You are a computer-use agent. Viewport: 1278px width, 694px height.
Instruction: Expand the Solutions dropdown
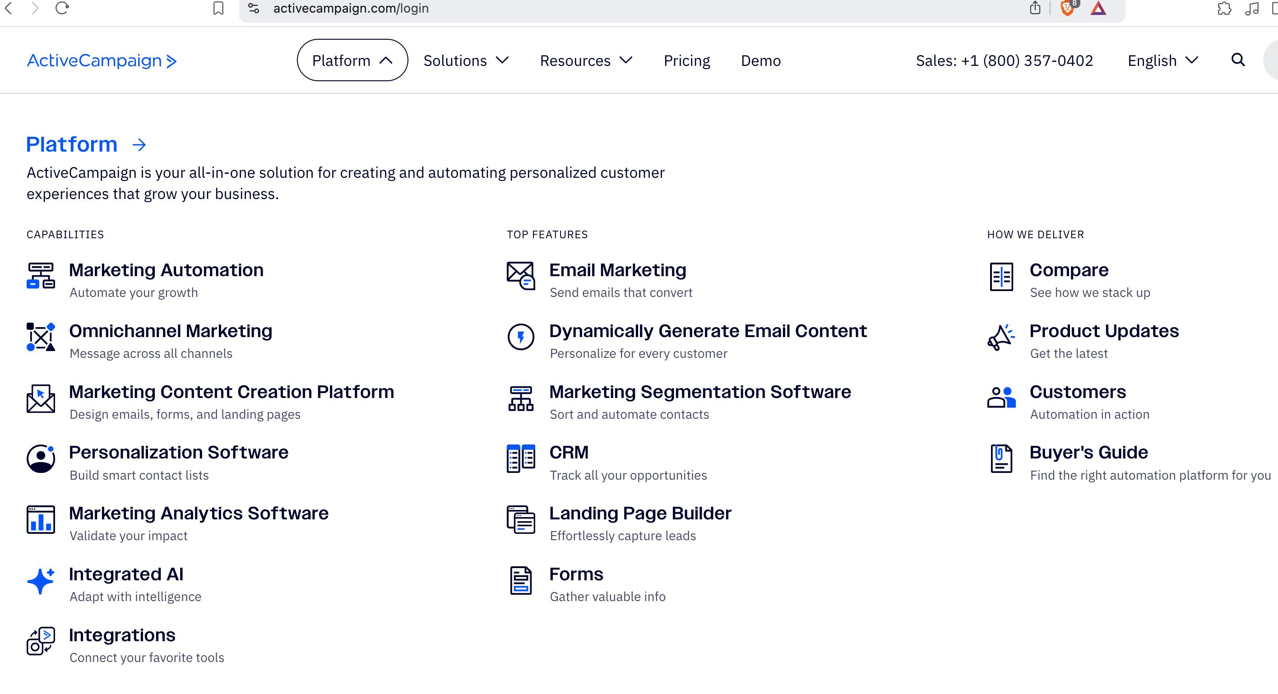tap(466, 60)
